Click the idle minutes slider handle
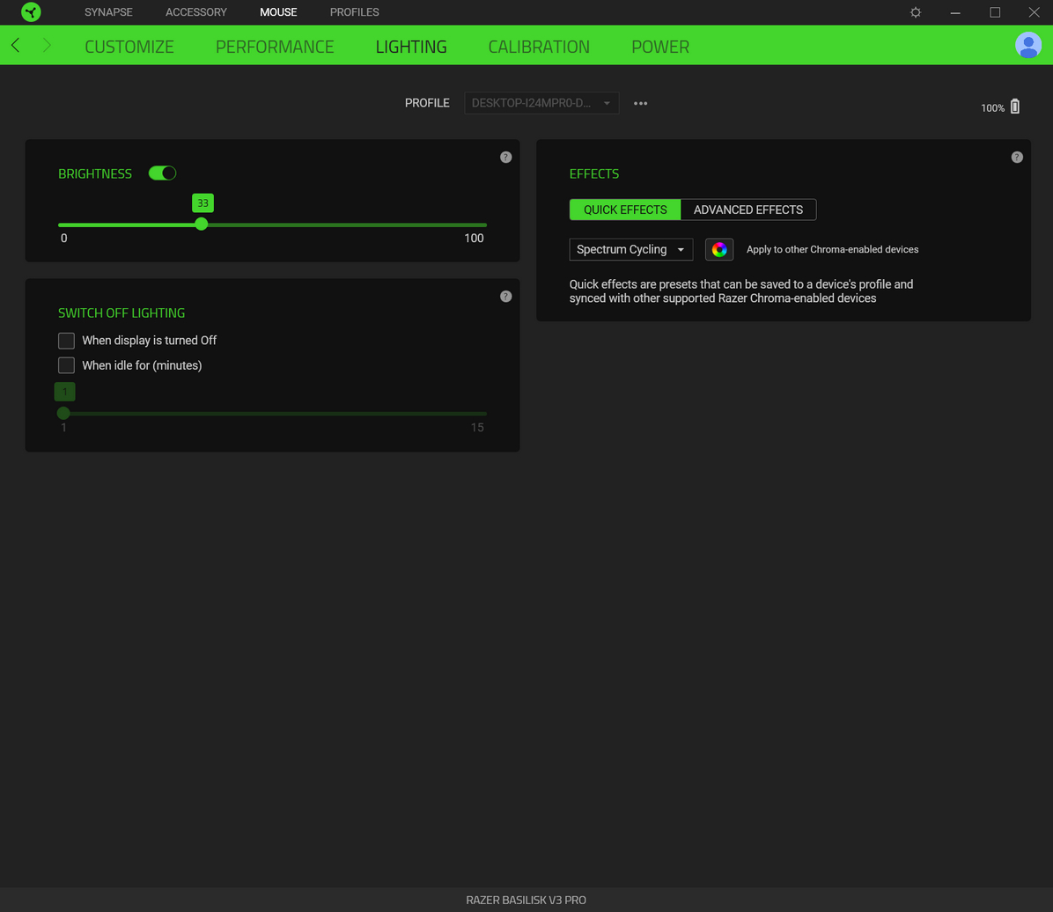The image size is (1053, 912). 63,413
